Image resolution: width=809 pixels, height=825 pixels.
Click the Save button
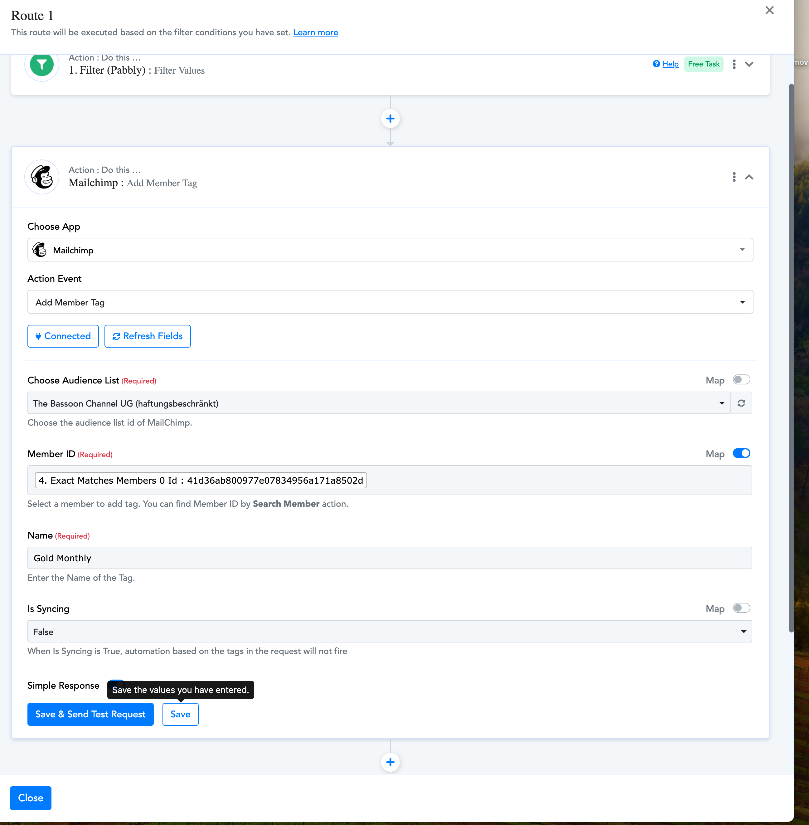click(180, 714)
